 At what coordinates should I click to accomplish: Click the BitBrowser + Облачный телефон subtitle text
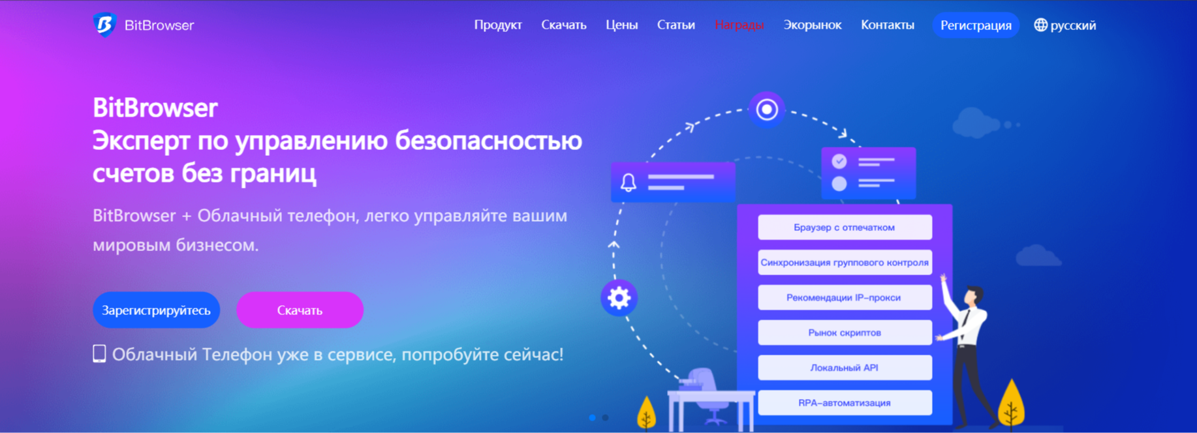tap(330, 230)
